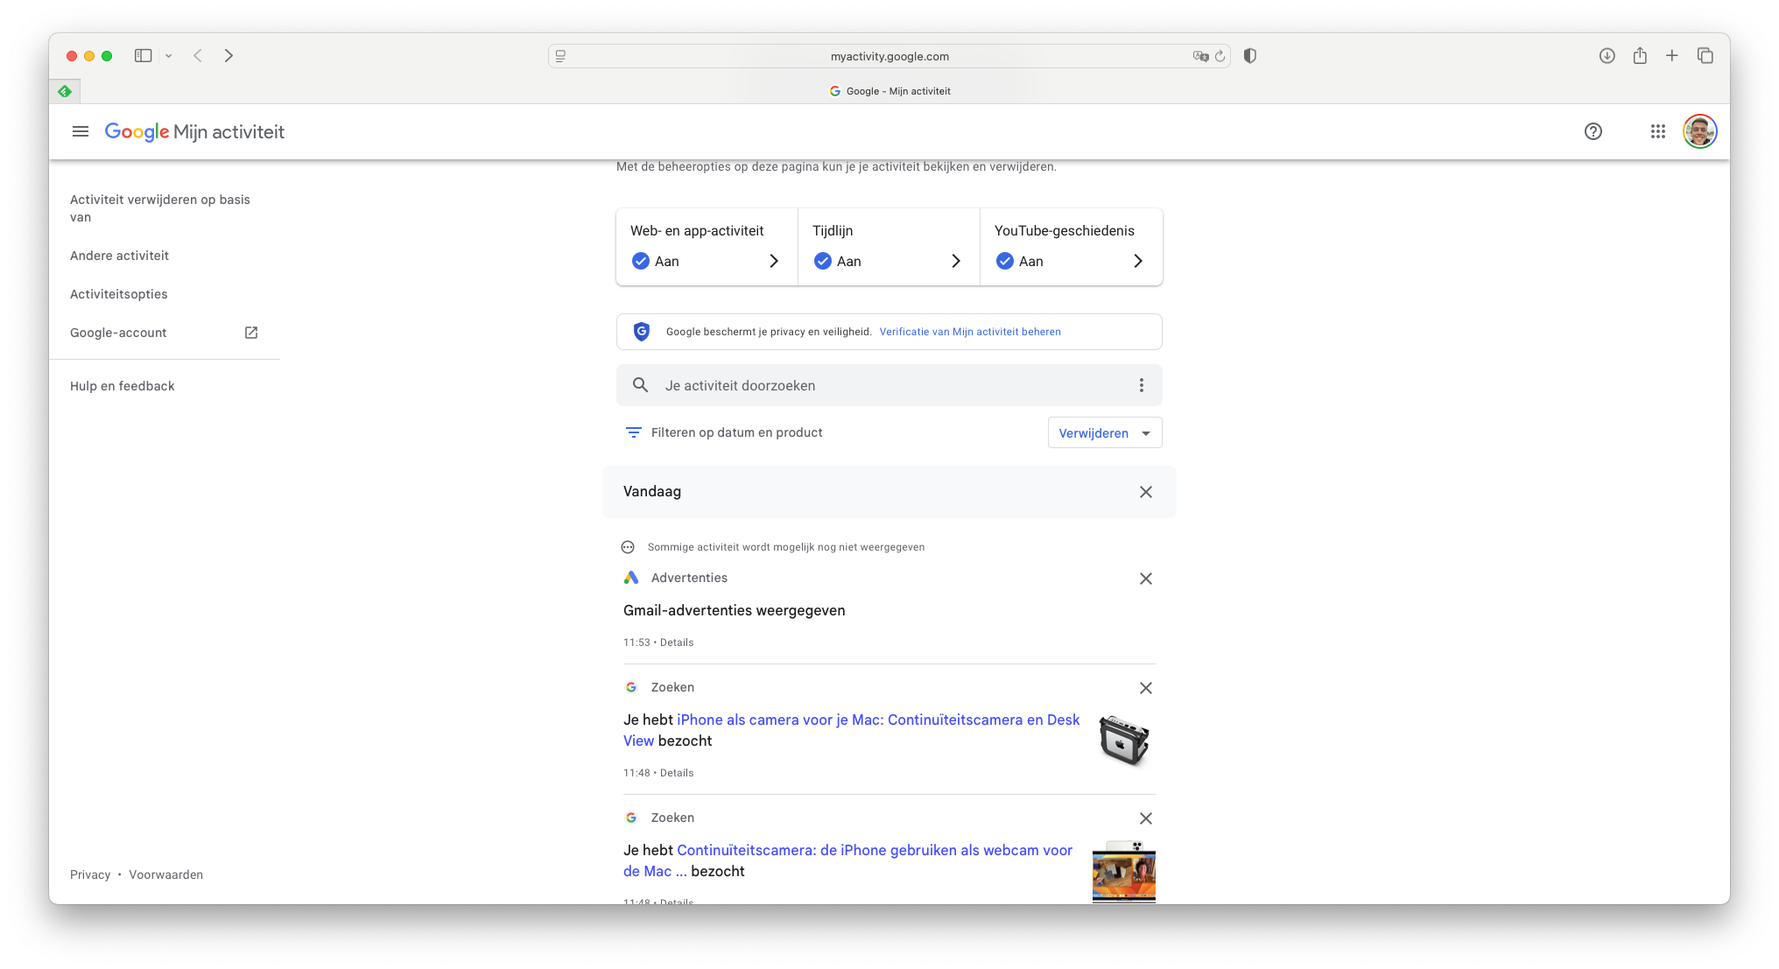Click the Google privacy shield icon

(642, 332)
